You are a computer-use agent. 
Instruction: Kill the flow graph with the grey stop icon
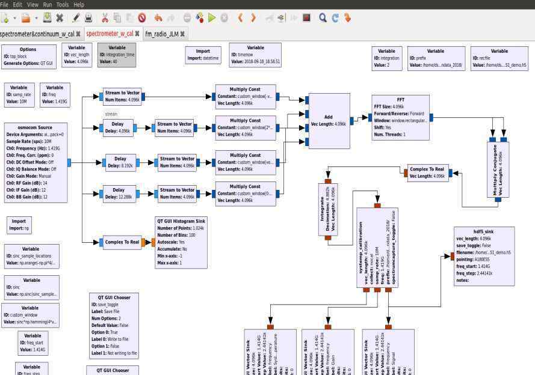pyautogui.click(x=224, y=17)
